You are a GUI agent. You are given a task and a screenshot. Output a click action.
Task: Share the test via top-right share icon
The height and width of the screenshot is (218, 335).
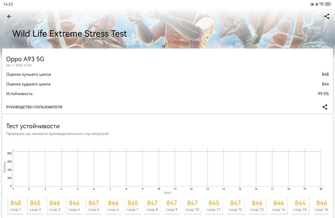[x=327, y=16]
